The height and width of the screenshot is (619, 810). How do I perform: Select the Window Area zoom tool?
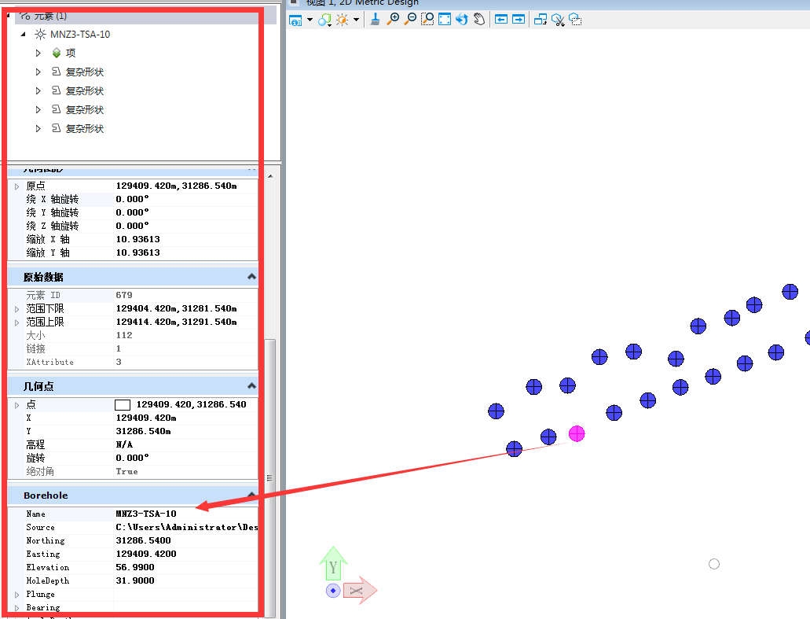427,20
